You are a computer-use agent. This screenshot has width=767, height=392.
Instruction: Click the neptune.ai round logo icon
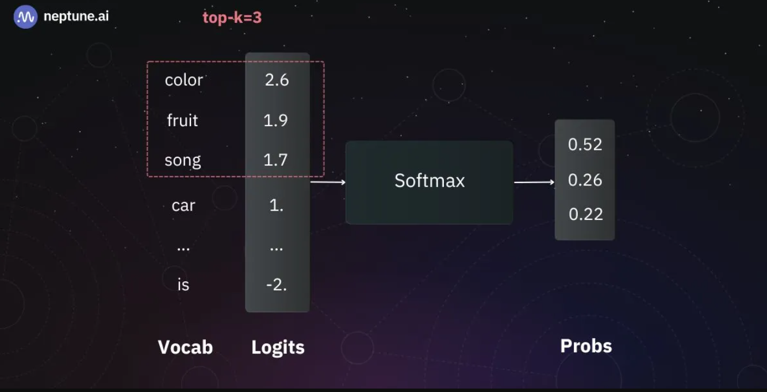coord(25,17)
